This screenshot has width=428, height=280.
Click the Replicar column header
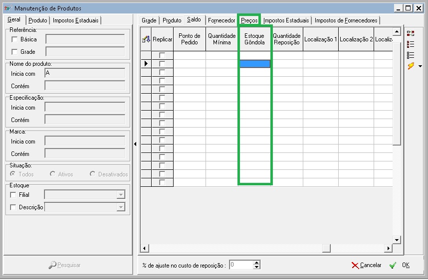pyautogui.click(x=163, y=39)
